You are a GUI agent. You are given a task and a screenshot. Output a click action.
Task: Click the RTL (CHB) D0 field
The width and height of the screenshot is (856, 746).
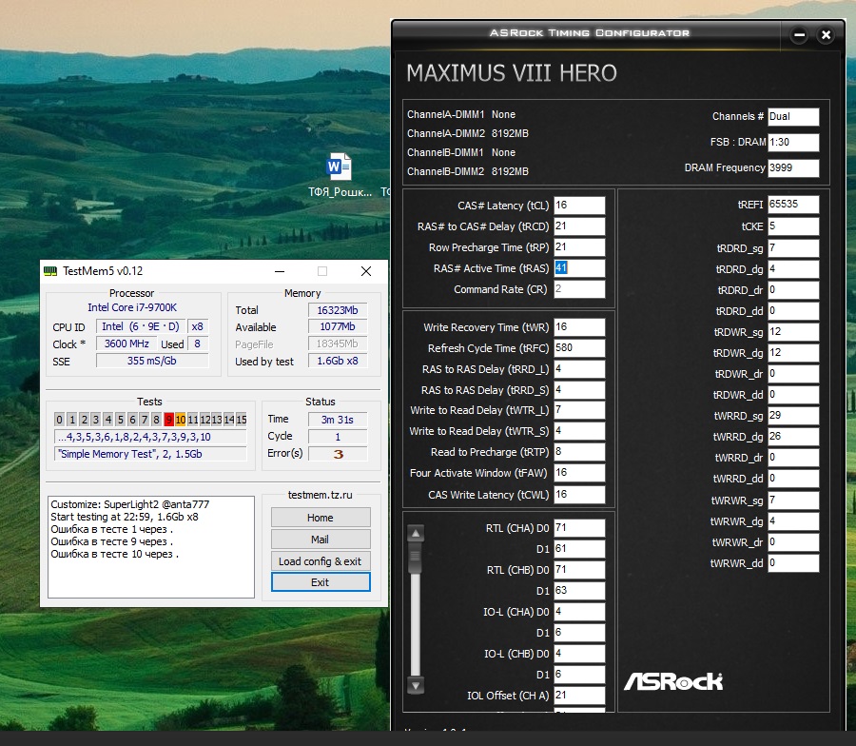(579, 570)
